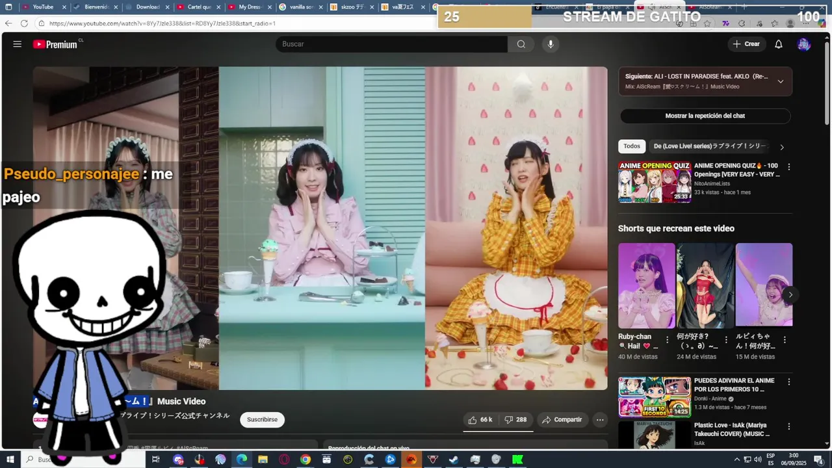Open options for PUEDES ADIVINAR EL ANIME video
Screen dimensions: 832x468
tap(789, 382)
